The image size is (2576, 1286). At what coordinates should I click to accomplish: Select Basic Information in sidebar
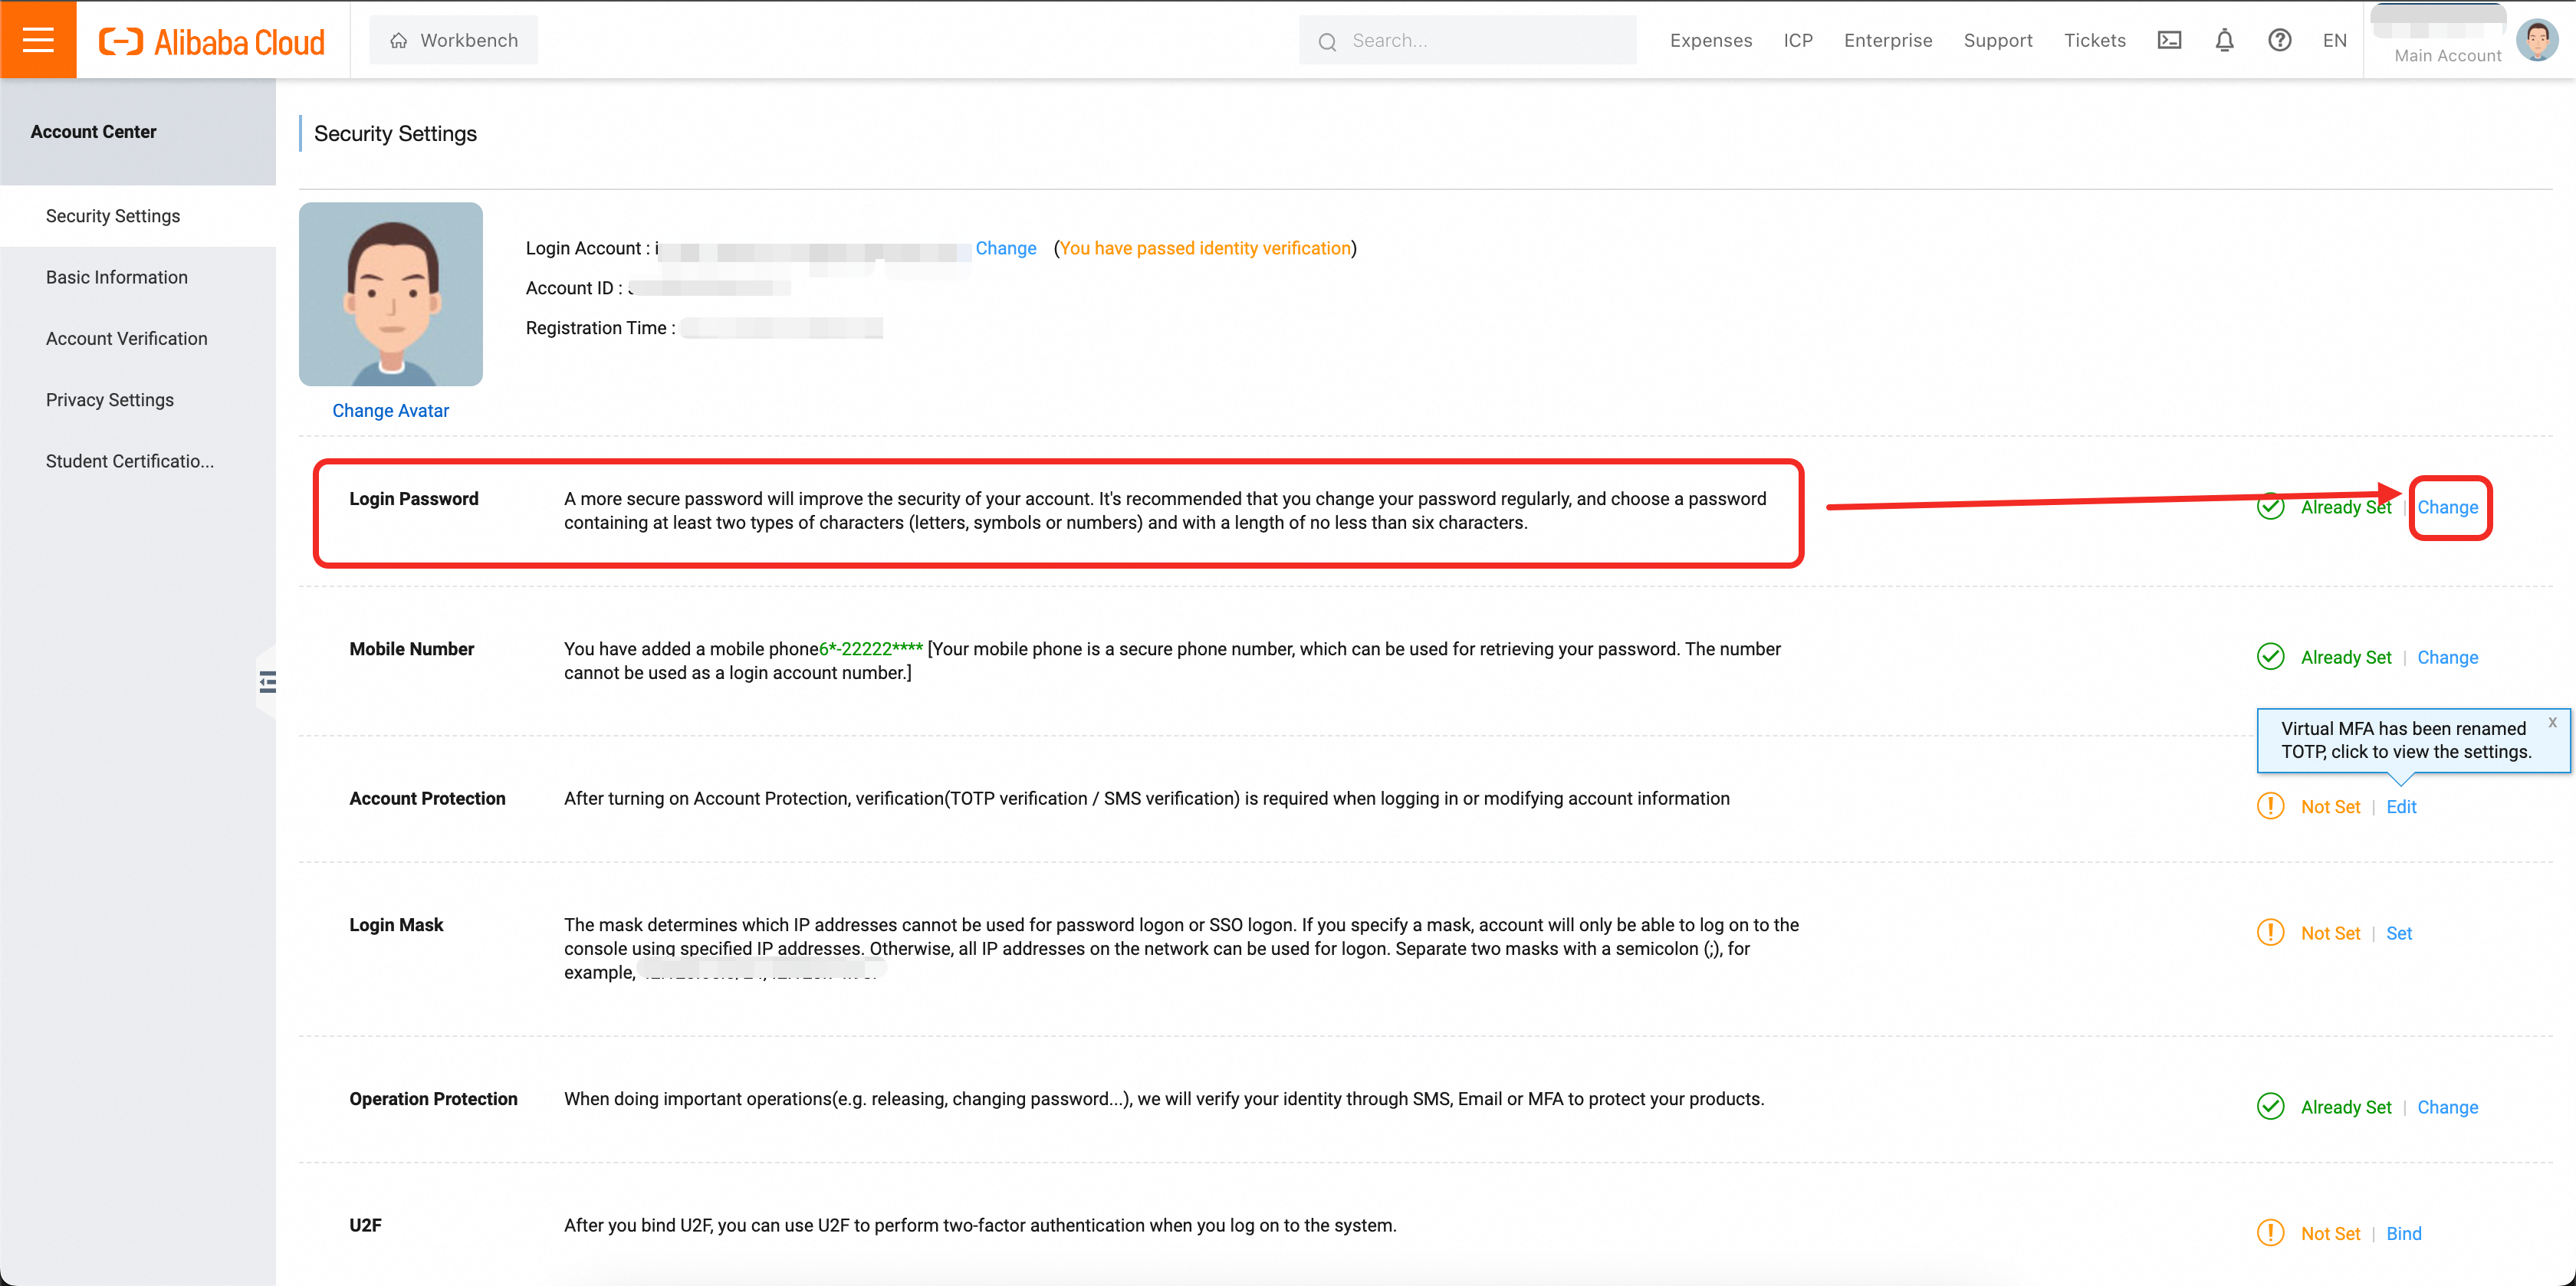pos(117,277)
